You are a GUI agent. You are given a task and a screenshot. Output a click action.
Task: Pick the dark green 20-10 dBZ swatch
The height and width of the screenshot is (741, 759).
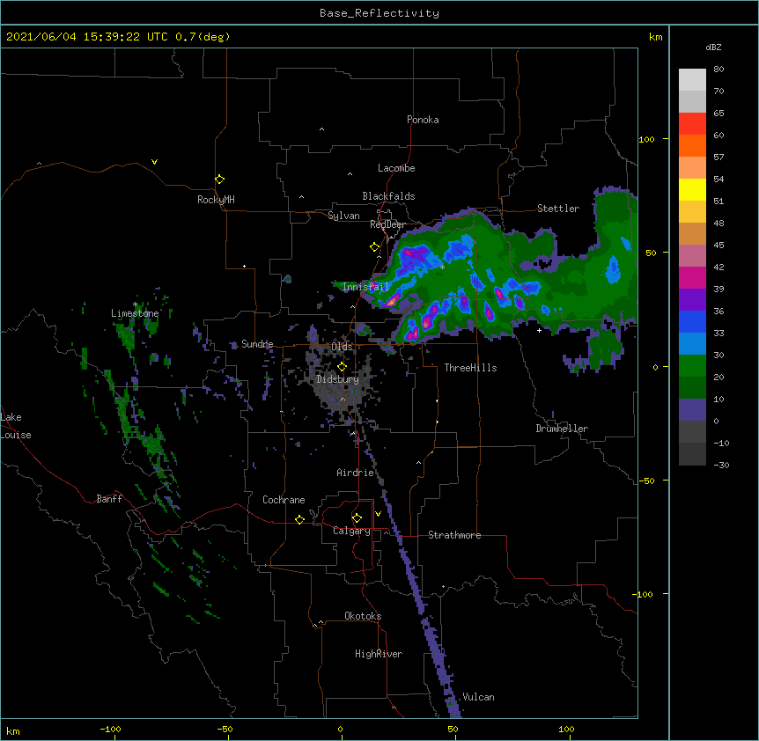click(692, 387)
